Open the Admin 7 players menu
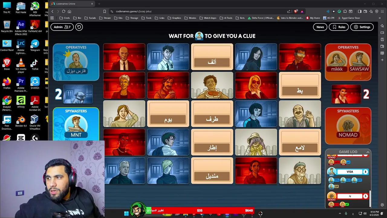This screenshot has width=387, height=218. tap(62, 27)
